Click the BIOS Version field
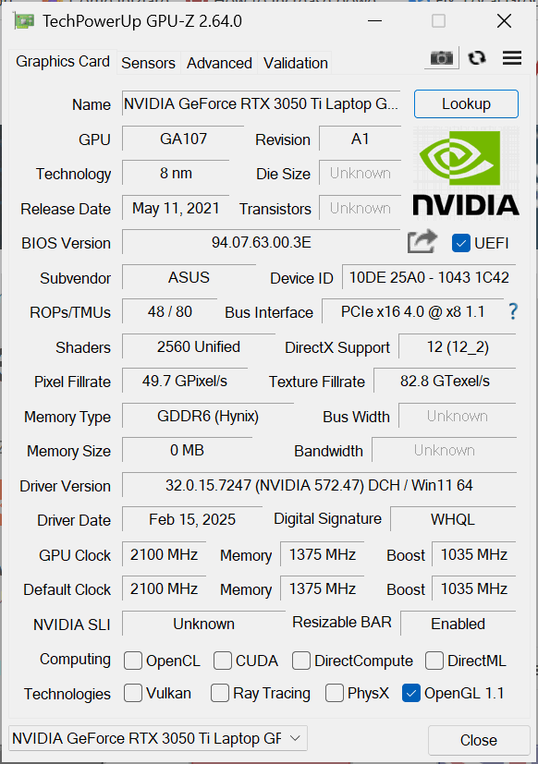This screenshot has width=538, height=764. [x=261, y=242]
